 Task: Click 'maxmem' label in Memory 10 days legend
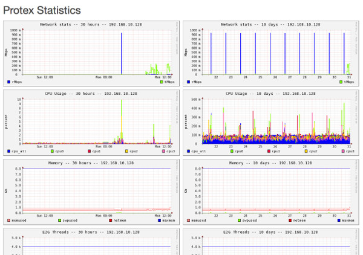point(348,221)
